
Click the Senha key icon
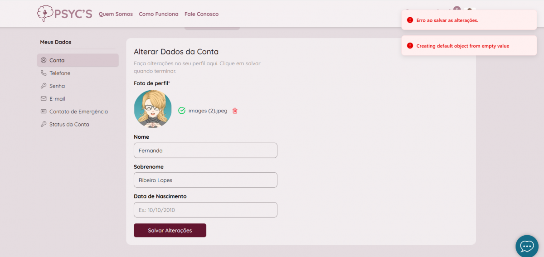click(x=44, y=86)
